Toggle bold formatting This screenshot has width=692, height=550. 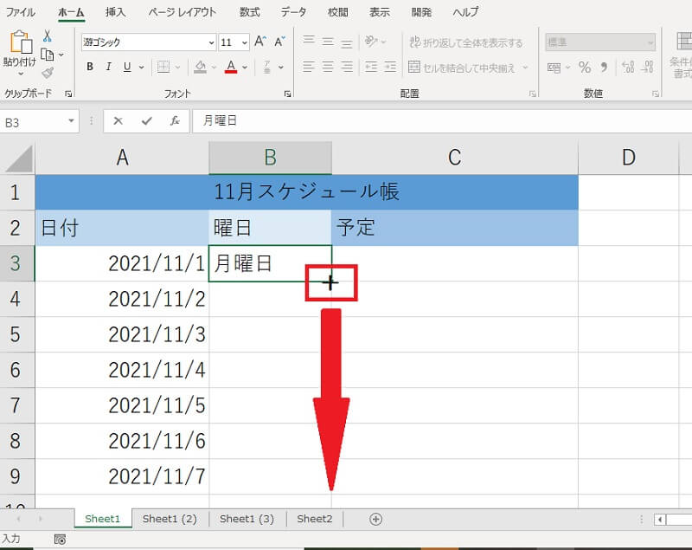90,68
